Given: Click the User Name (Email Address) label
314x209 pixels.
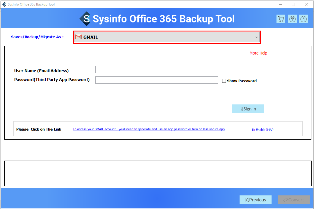Looking at the screenshot, I should click(42, 71).
